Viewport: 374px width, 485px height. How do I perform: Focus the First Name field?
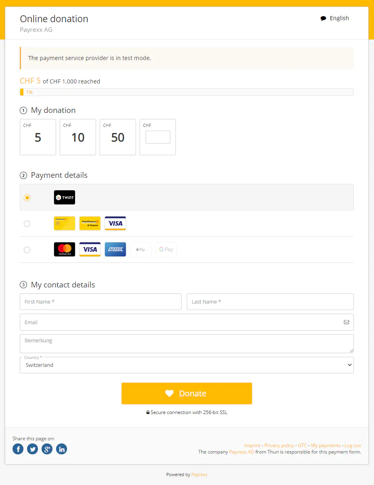100,302
